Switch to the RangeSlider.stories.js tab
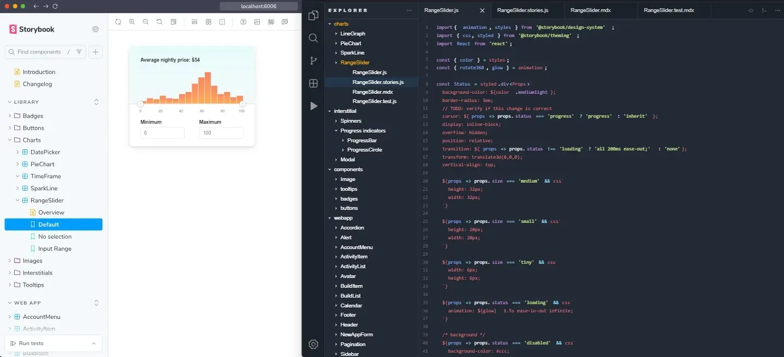 coord(522,10)
